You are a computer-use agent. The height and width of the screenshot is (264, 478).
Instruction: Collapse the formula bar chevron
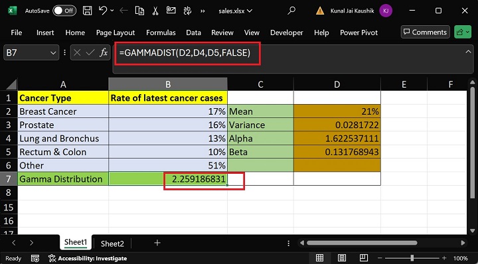click(x=468, y=52)
